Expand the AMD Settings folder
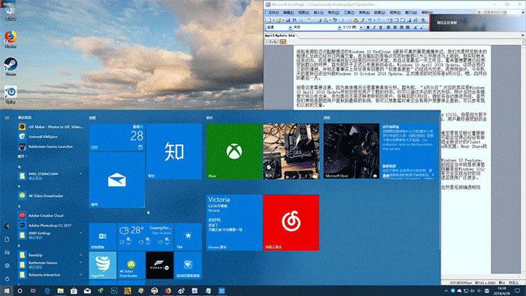The width and height of the screenshot is (526, 296). (x=51, y=235)
